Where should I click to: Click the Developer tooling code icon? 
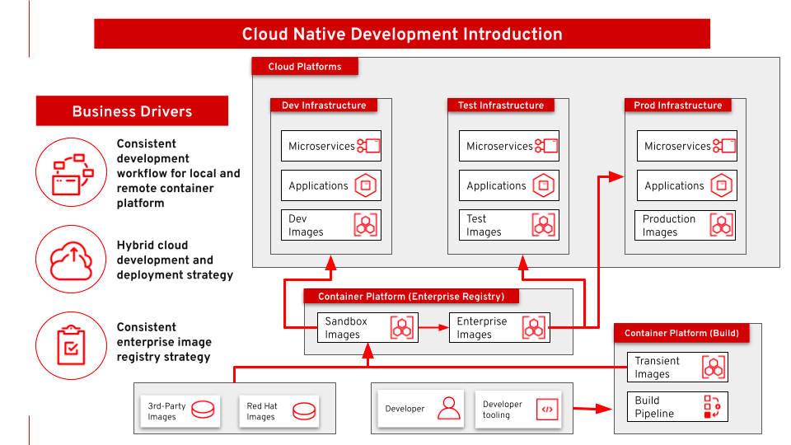pos(548,410)
